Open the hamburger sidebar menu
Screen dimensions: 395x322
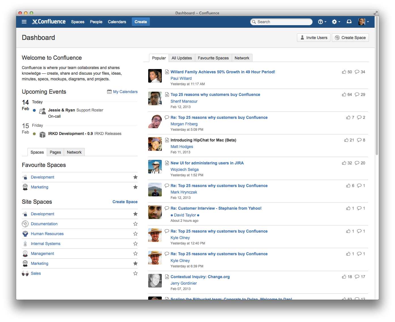tap(24, 22)
